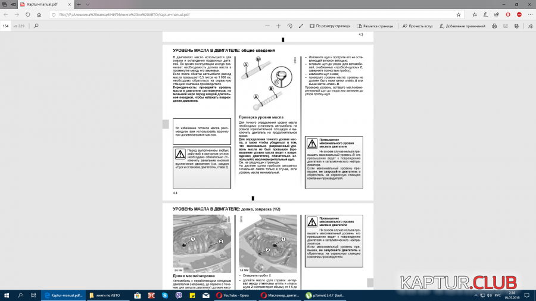The image size is (536, 301).
Task: Open Skype from the taskbar
Action: (x=165, y=295)
